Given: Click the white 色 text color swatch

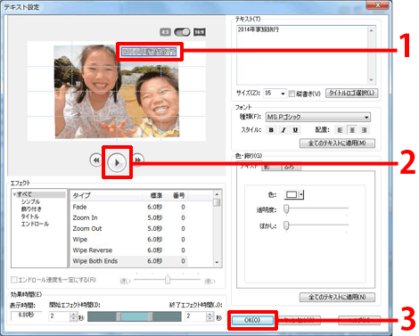Looking at the screenshot, I should click(292, 195).
